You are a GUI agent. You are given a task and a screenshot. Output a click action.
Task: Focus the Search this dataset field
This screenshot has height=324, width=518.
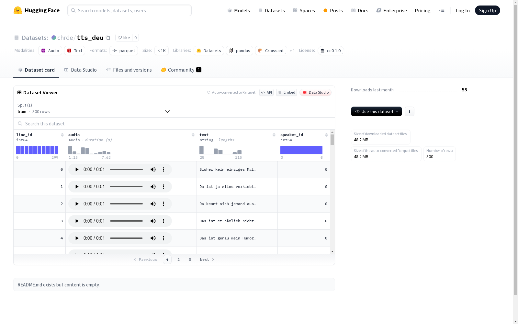[174, 123]
